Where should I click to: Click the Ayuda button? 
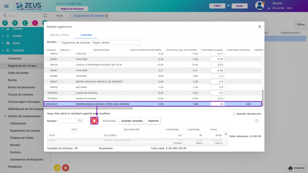[x=239, y=6]
